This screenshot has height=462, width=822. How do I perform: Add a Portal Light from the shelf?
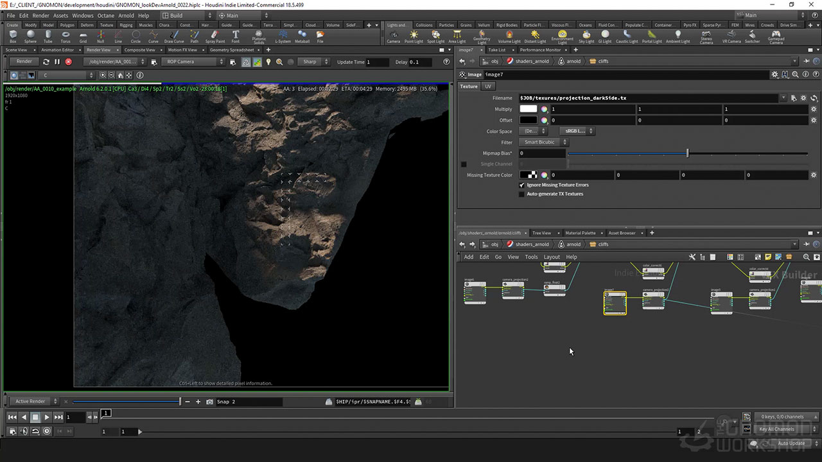652,37
